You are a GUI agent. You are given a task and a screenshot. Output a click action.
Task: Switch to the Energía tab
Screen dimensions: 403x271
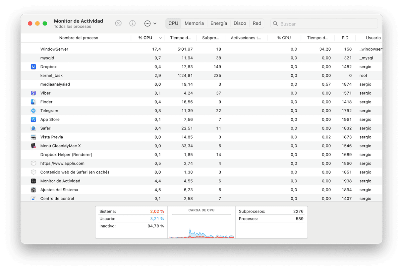[x=219, y=23]
